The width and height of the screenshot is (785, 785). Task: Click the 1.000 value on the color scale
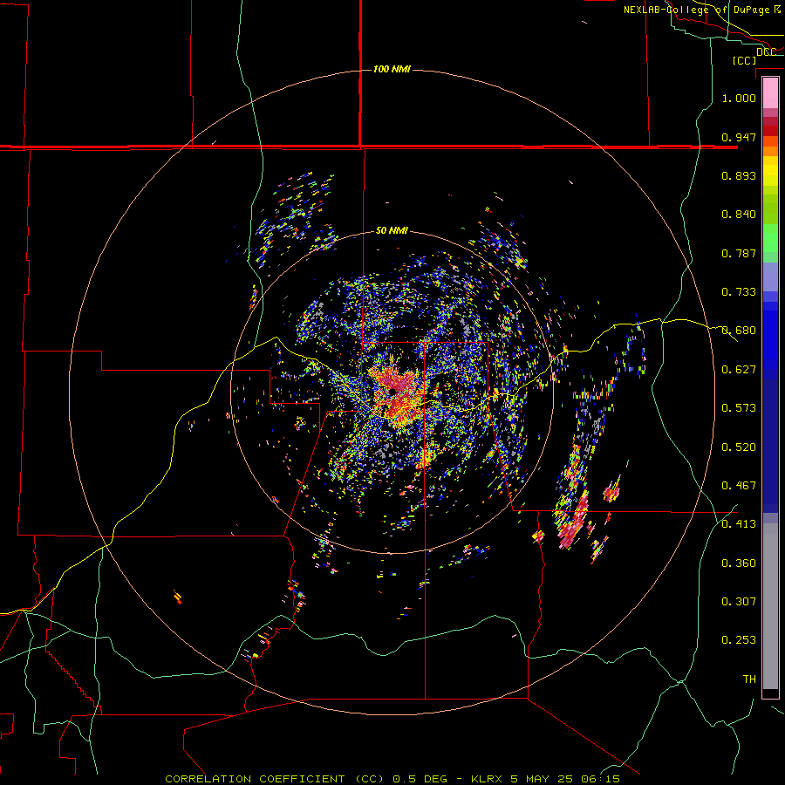pos(739,98)
